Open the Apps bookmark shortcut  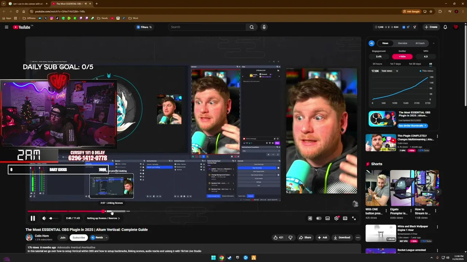click(x=7, y=18)
